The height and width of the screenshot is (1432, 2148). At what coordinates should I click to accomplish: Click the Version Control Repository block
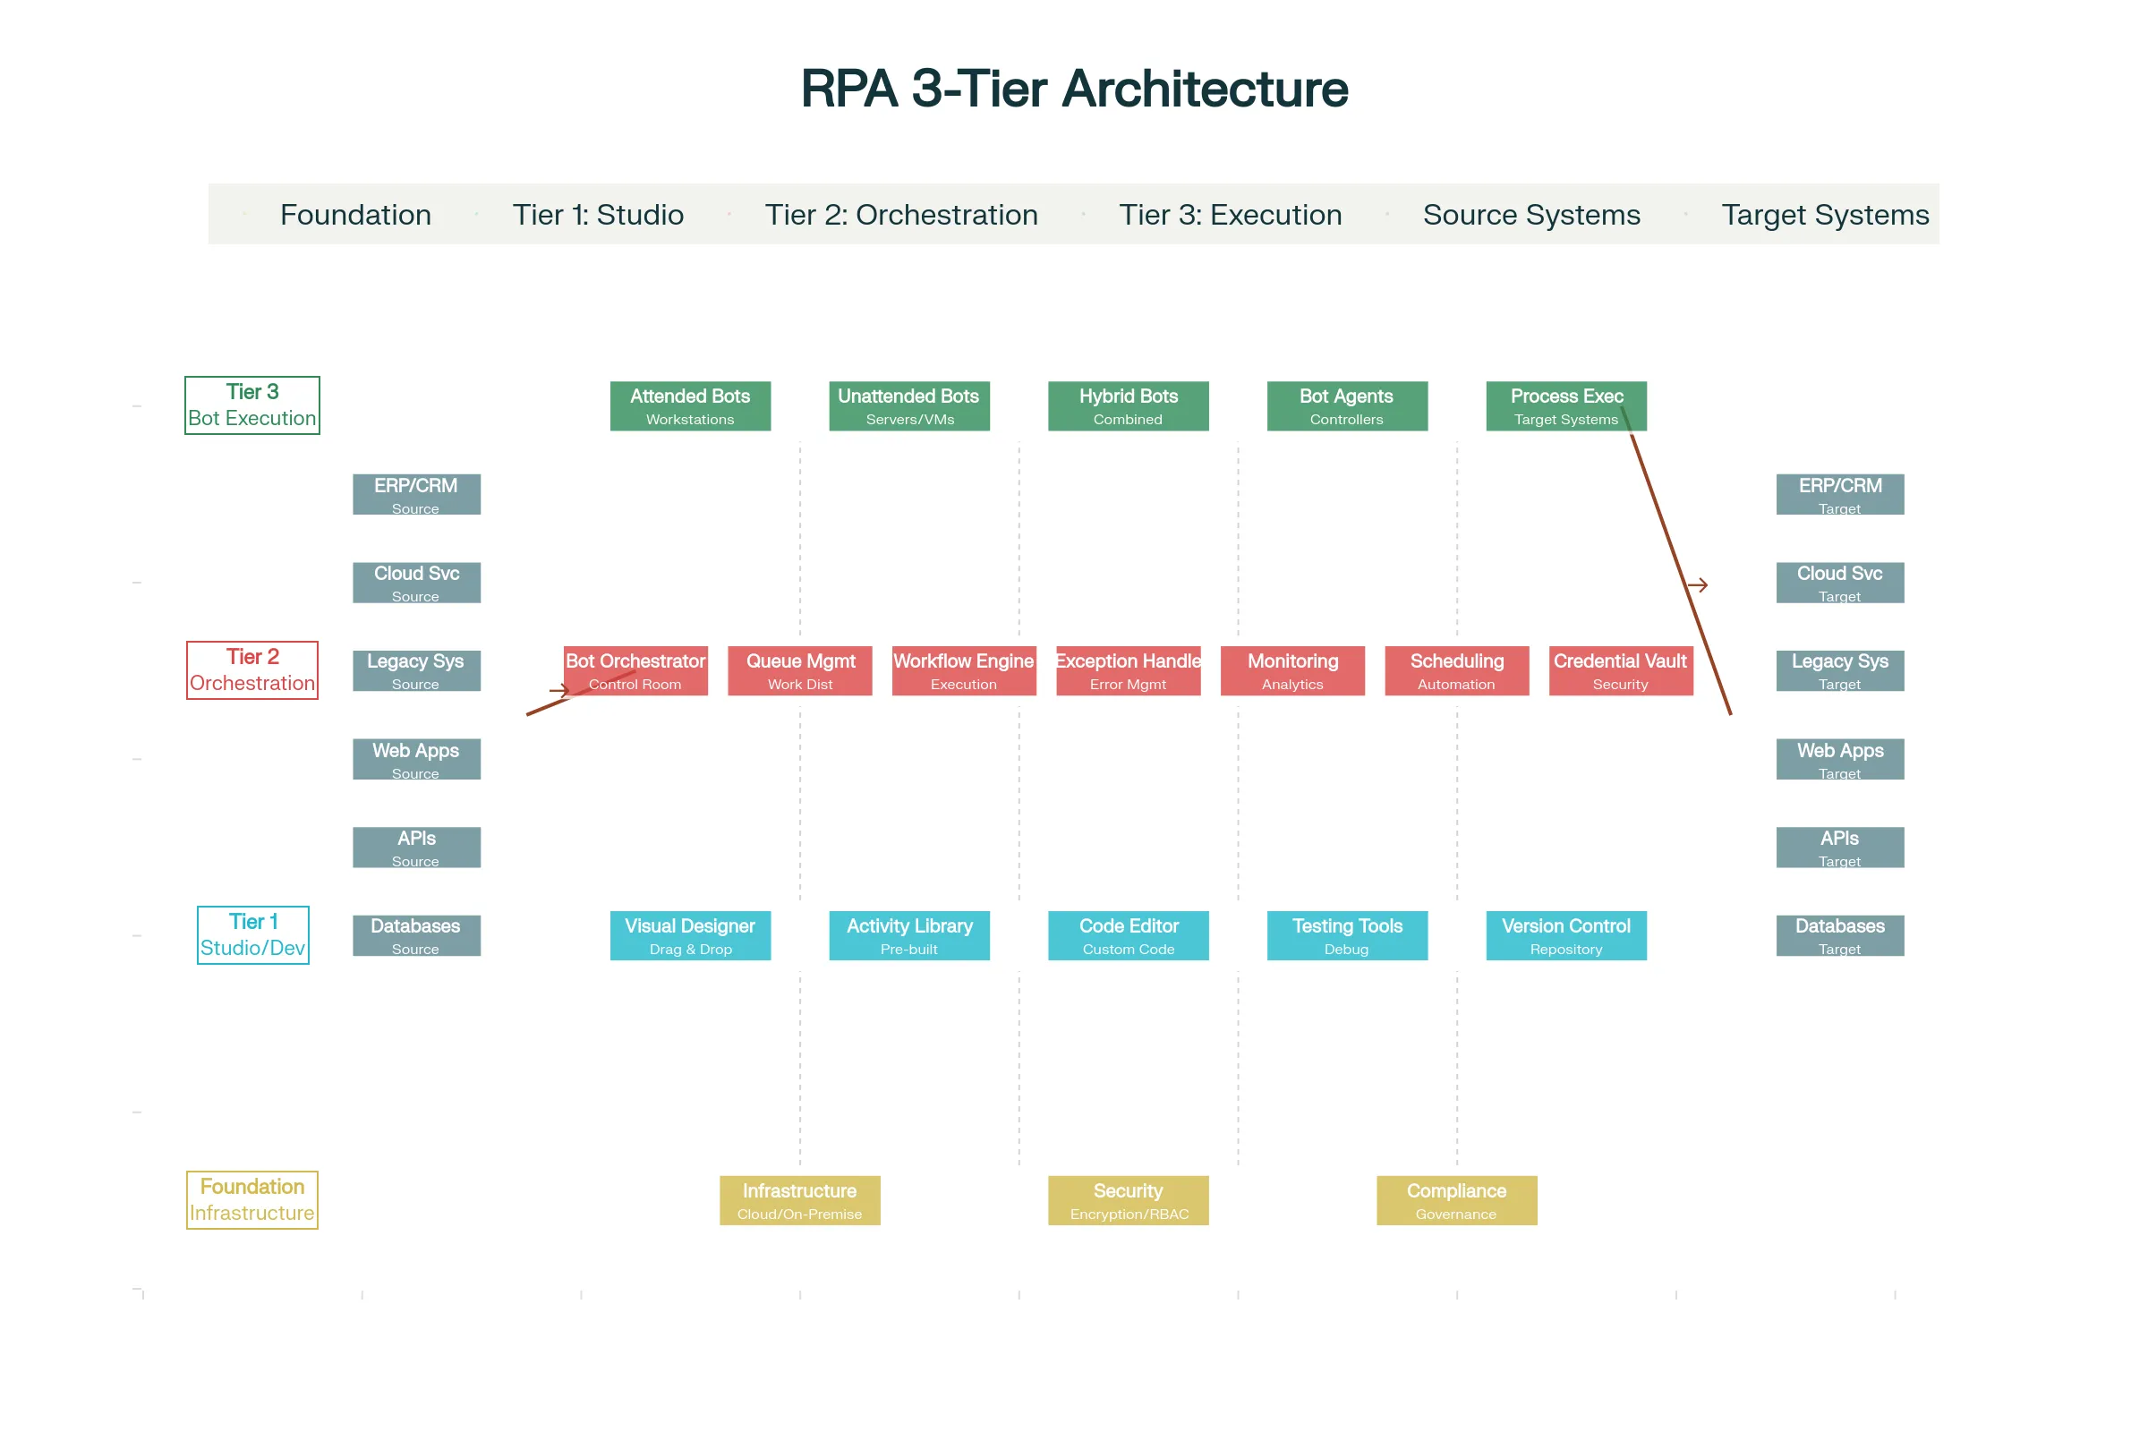[1565, 934]
